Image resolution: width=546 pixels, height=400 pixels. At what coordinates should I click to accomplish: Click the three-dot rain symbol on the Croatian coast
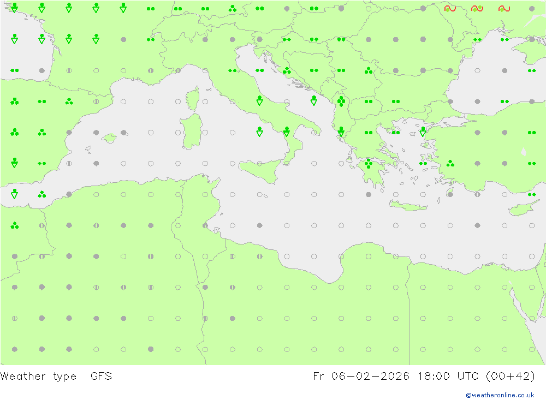pos(287,71)
